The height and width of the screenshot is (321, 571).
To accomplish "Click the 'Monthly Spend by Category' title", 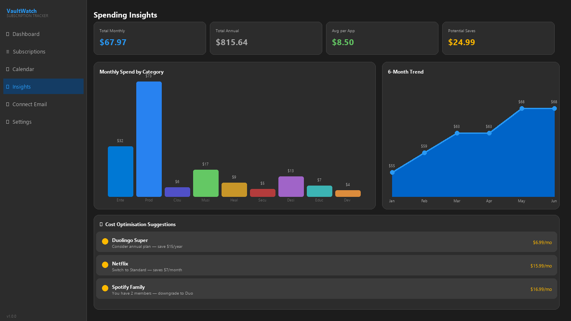I will [132, 72].
